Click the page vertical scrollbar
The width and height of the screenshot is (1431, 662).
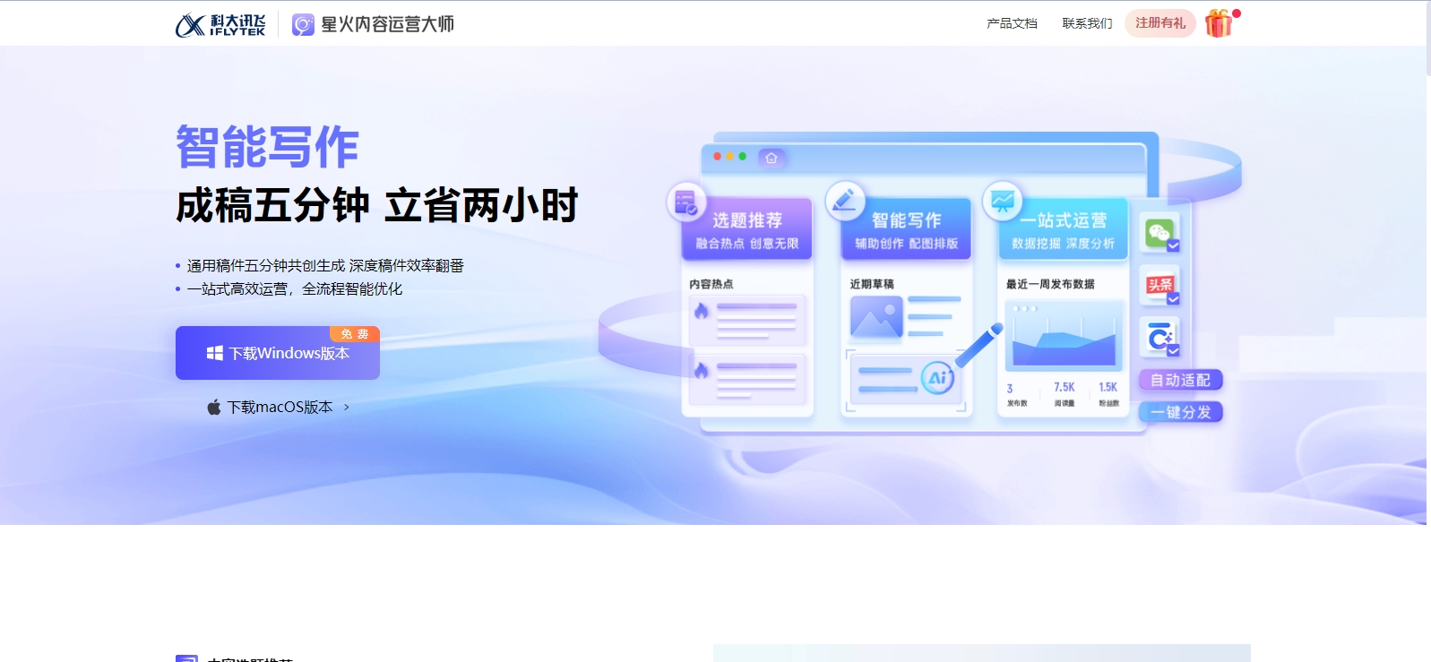pos(1428,331)
